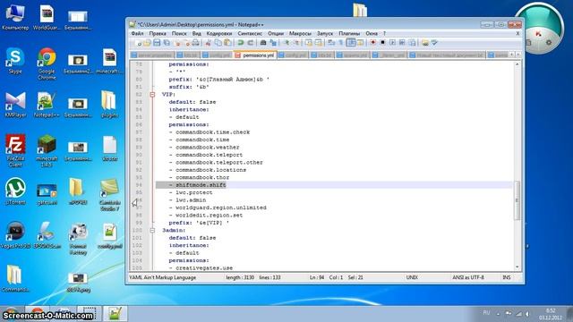
Task: Click the Print toolbar icon
Action: click(195, 43)
